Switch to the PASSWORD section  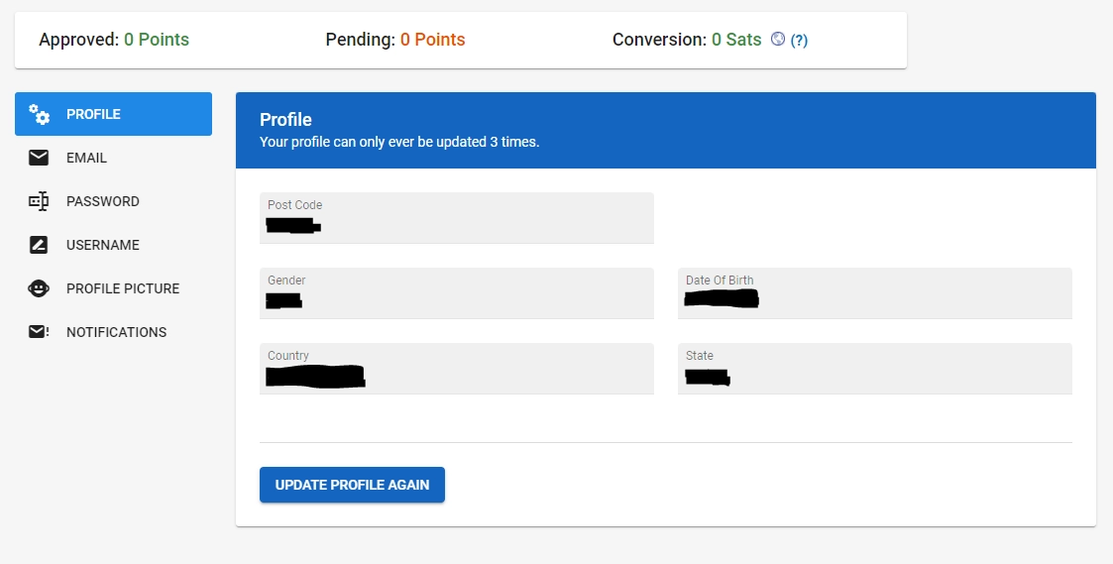(x=103, y=201)
